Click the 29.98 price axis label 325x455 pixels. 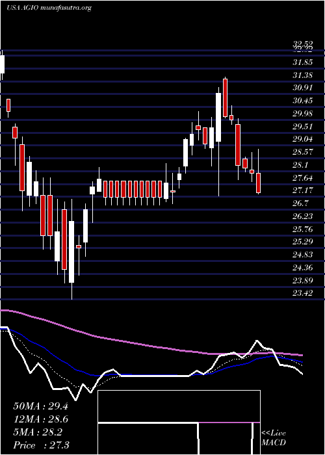click(x=304, y=114)
